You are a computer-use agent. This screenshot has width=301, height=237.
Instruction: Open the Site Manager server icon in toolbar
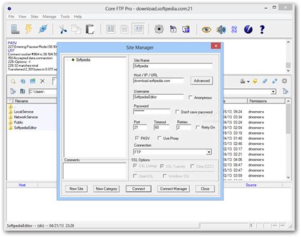pyautogui.click(x=15, y=29)
